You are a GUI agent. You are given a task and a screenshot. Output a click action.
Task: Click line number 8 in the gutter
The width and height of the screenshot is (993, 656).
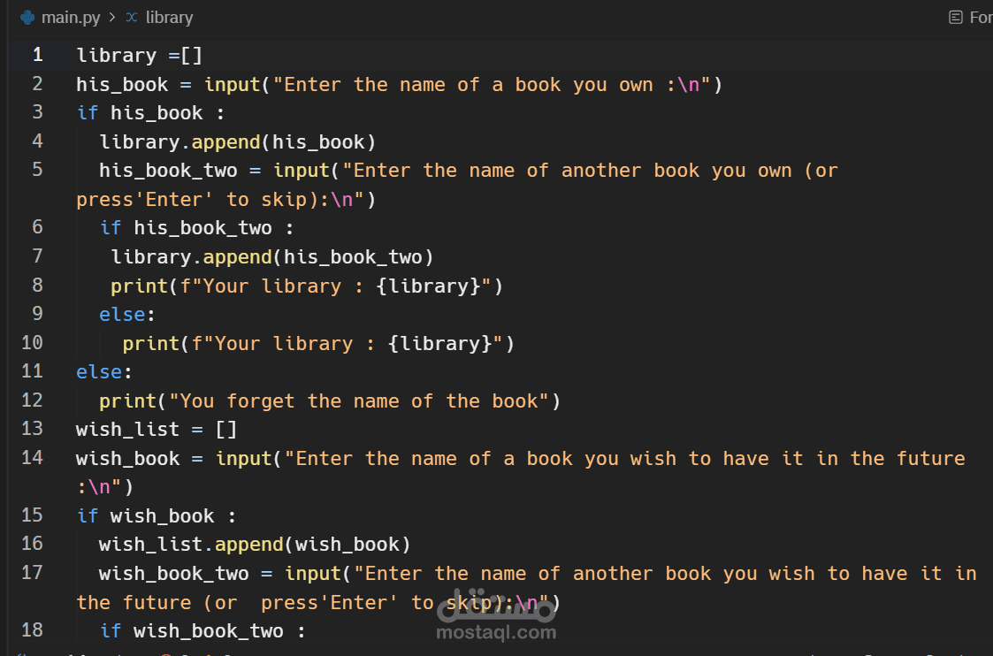coord(37,285)
